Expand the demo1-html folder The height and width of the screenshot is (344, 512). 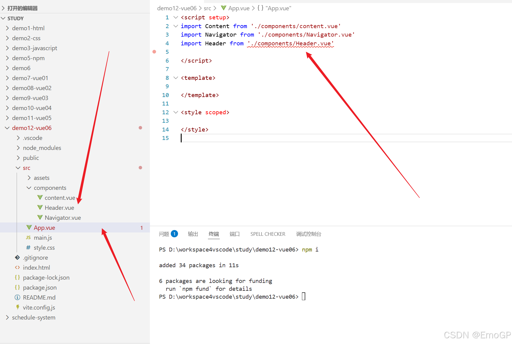(7, 28)
